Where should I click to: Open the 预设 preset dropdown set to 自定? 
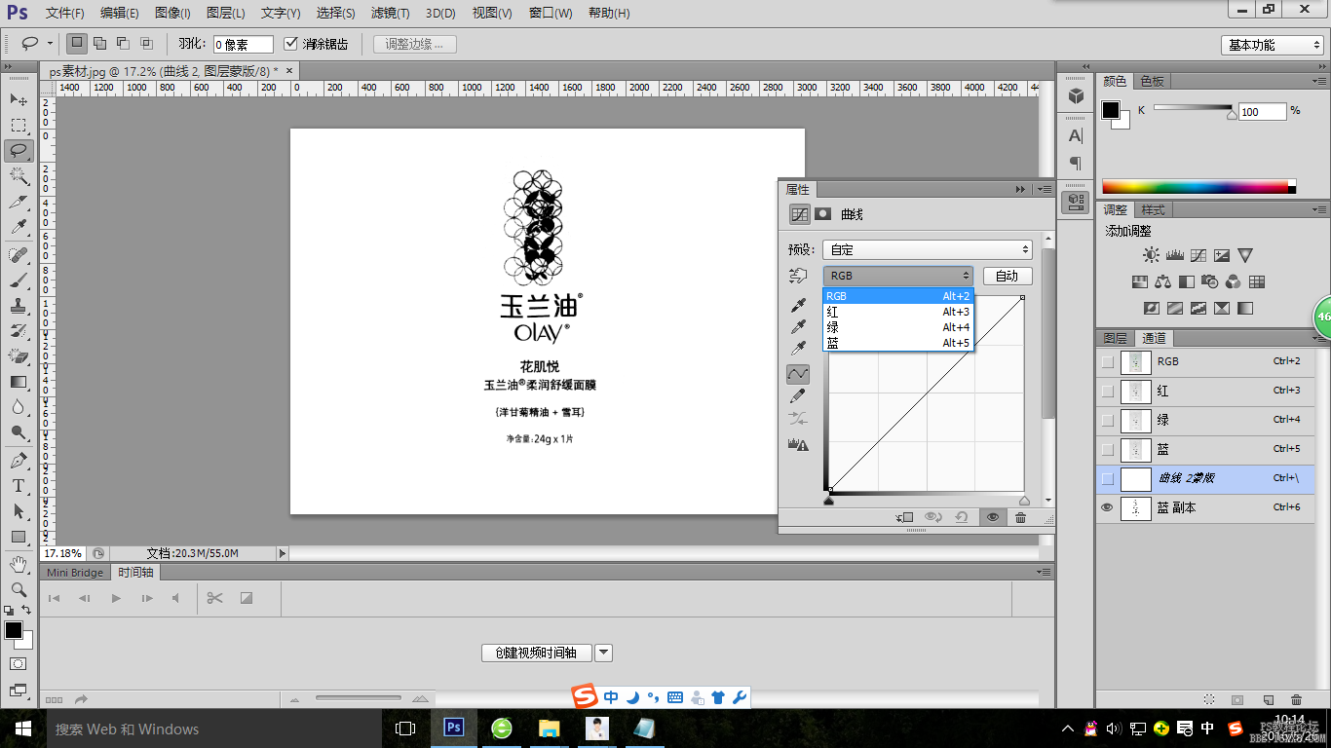pos(928,249)
